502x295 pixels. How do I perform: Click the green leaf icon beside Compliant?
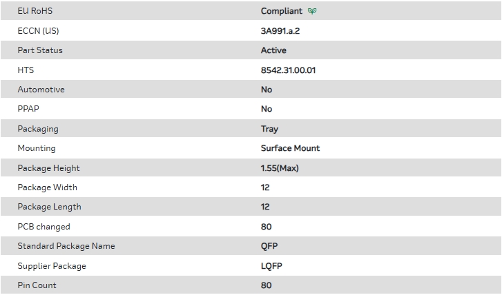pyautogui.click(x=313, y=11)
